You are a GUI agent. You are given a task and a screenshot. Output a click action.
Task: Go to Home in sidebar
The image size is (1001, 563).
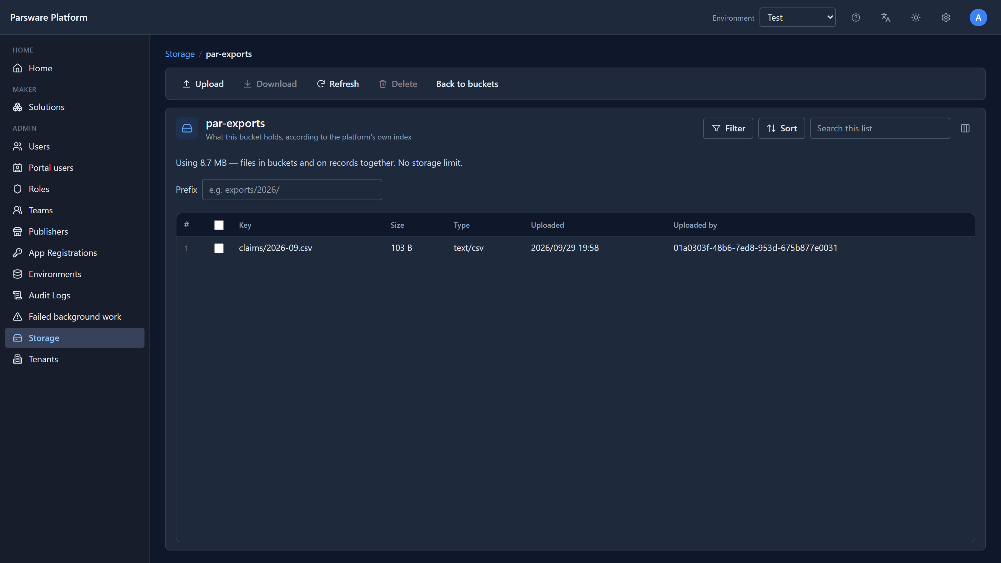pos(75,68)
